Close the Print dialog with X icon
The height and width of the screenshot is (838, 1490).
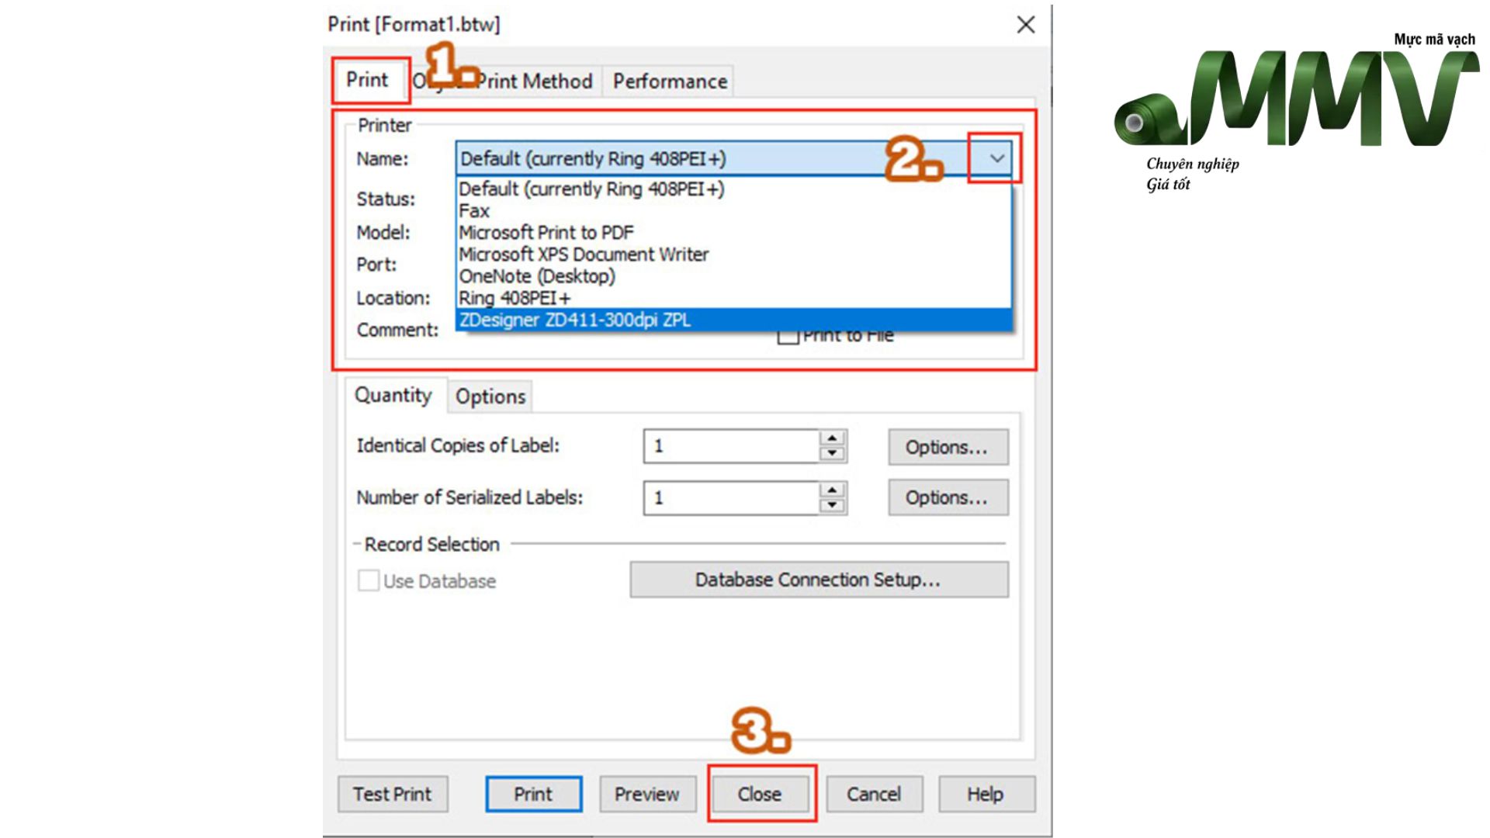[x=1026, y=25]
